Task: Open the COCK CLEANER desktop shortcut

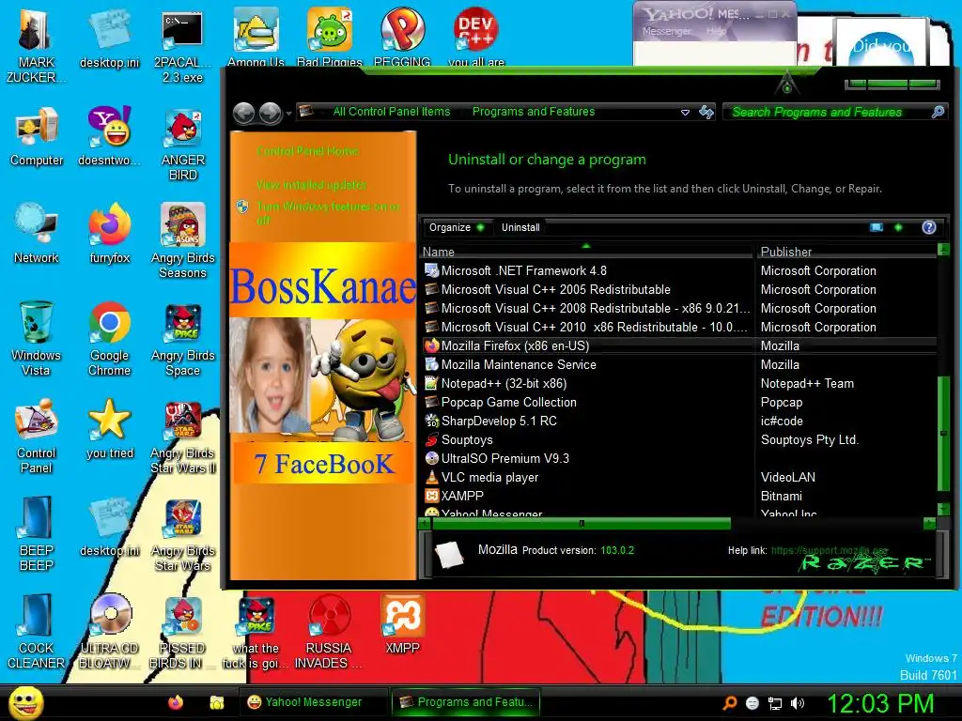Action: tap(37, 631)
